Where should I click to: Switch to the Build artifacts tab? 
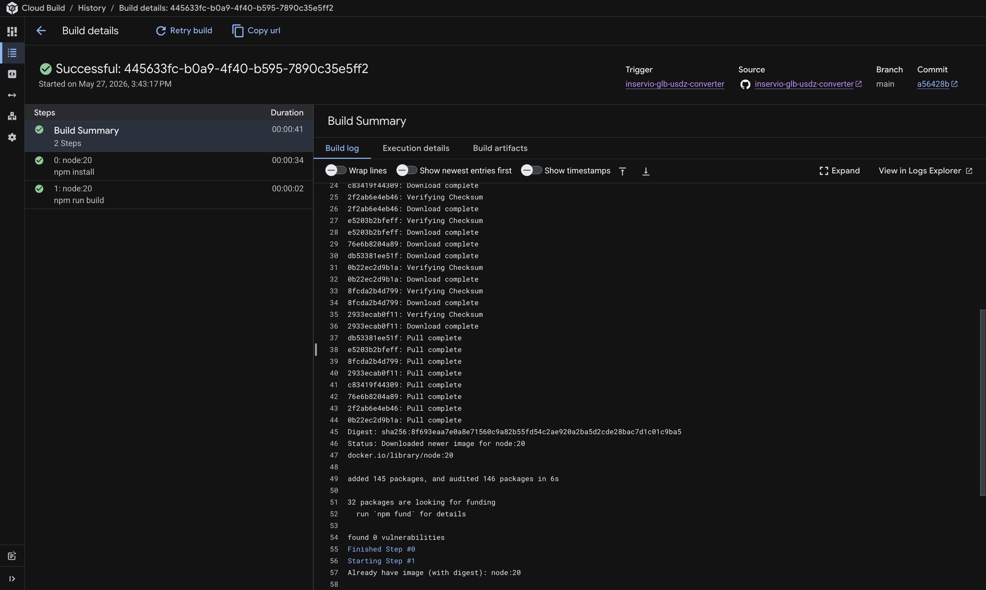click(500, 148)
